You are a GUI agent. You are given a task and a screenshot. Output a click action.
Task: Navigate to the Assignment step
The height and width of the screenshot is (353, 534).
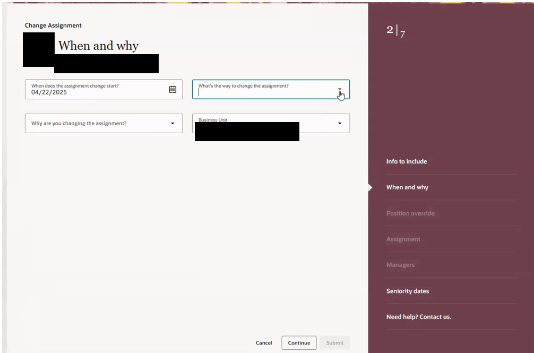402,239
